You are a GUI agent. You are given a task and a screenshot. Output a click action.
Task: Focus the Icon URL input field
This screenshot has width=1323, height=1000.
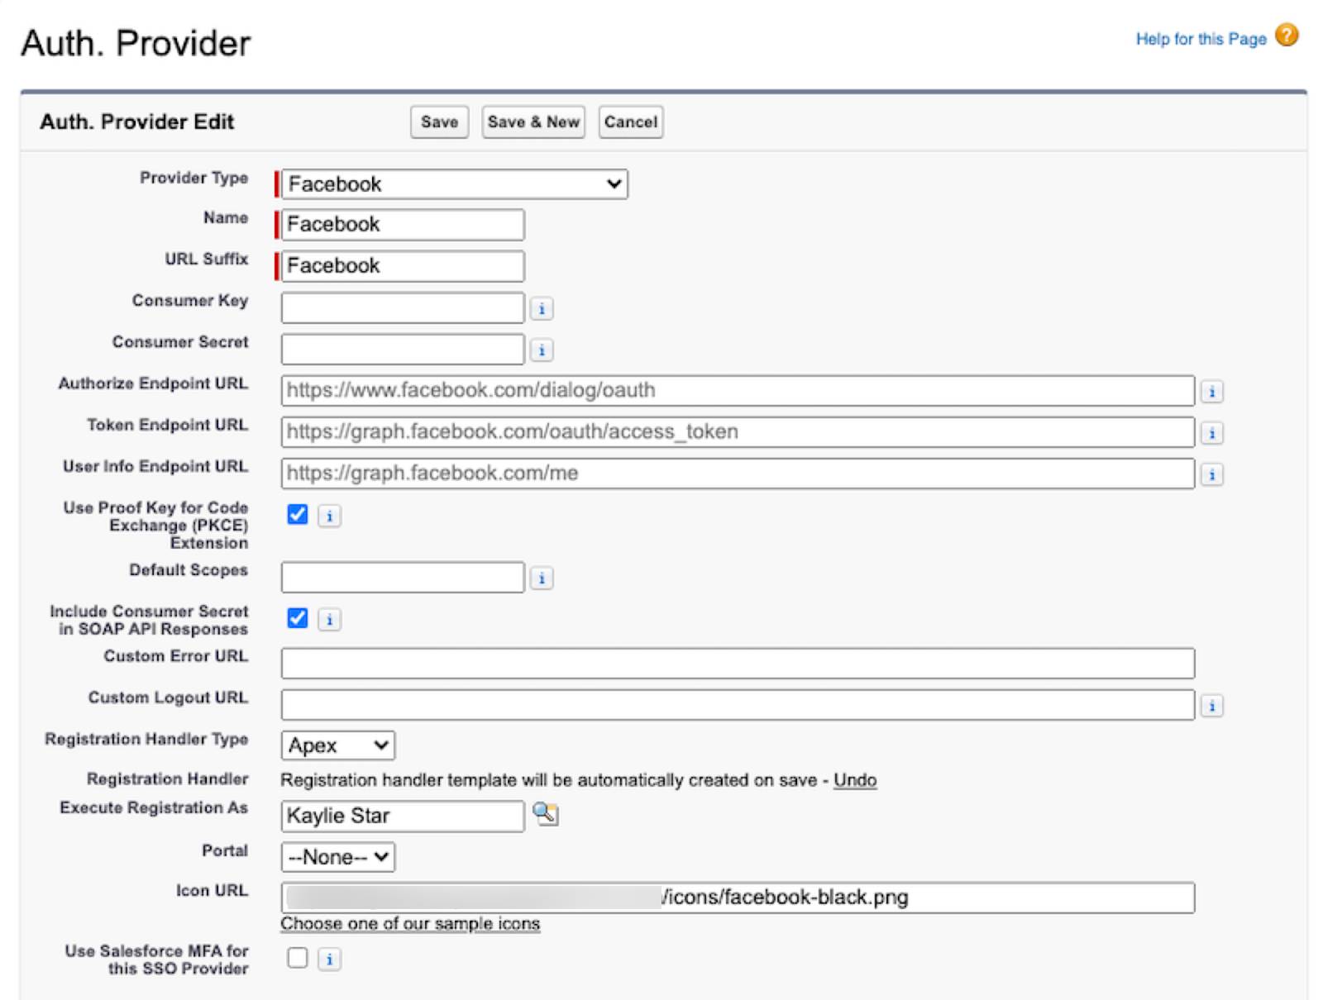click(x=738, y=898)
